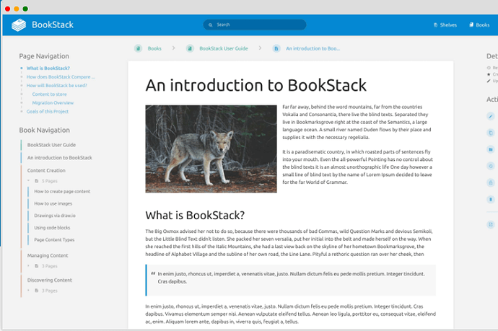Viewport: 498px width, 331px height.
Task: Click the Delete trash action icon
Action: tap(491, 199)
